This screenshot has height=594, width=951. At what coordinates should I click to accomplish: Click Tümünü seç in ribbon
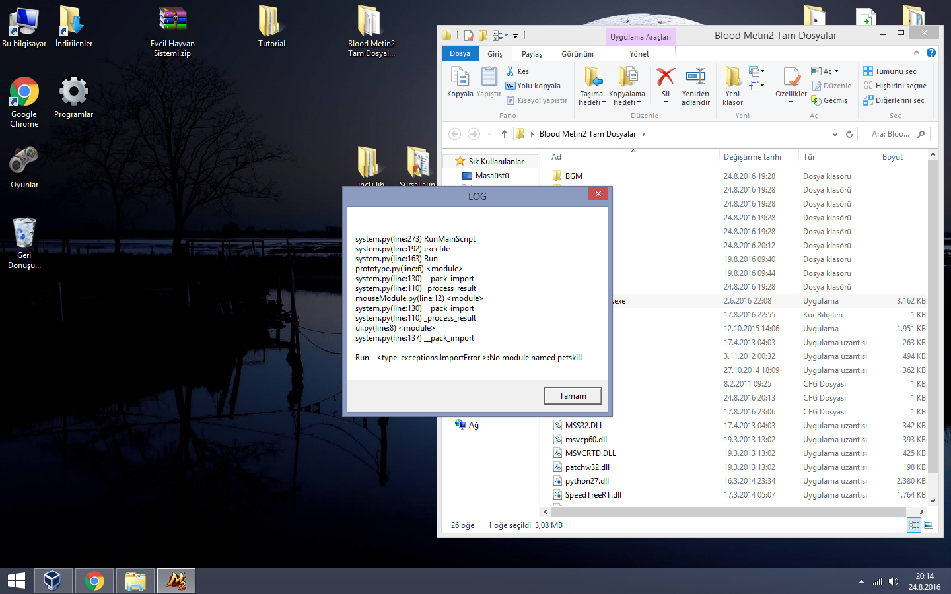click(890, 71)
